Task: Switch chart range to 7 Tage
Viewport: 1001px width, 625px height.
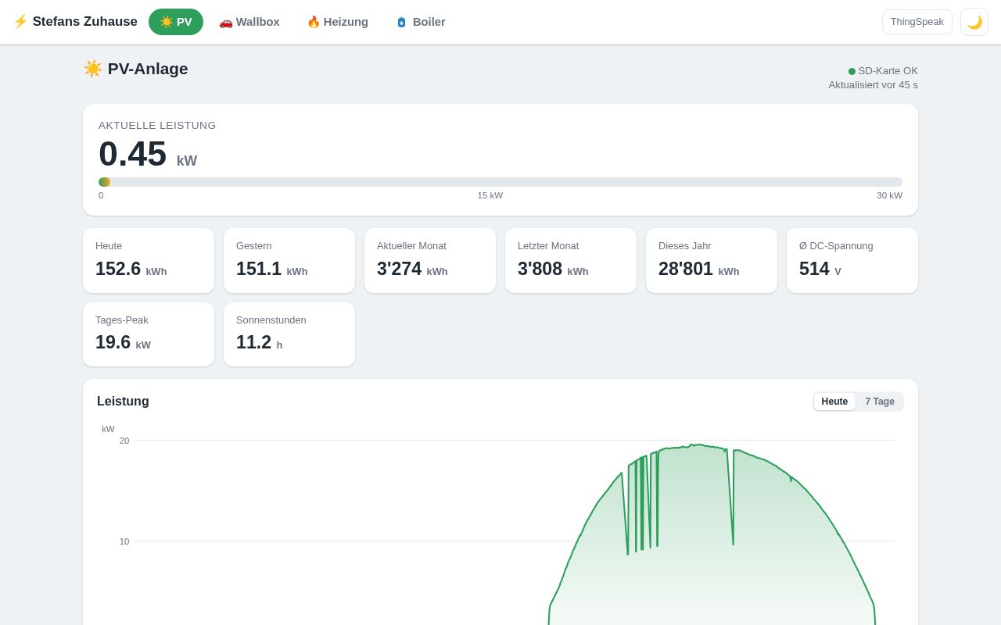Action: (880, 402)
